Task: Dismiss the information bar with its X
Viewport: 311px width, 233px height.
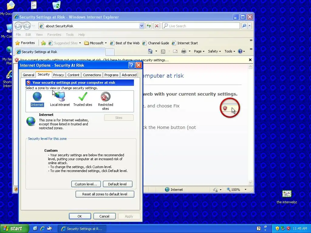Action: 250,60
